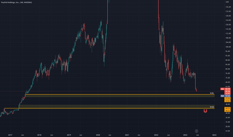Click the 108.00 price axis label
233x137 pixels.
pyautogui.click(x=228, y=38)
